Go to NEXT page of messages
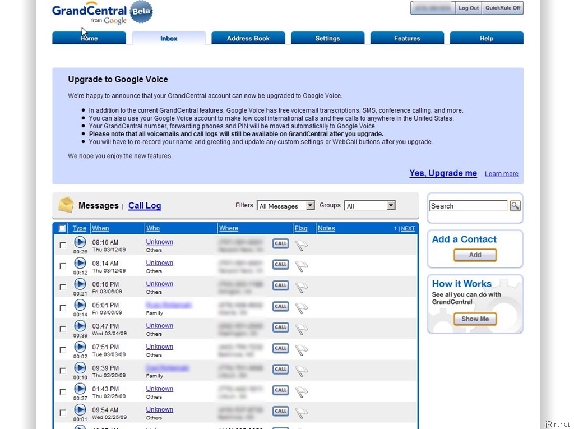This screenshot has height=429, width=574. pos(408,229)
